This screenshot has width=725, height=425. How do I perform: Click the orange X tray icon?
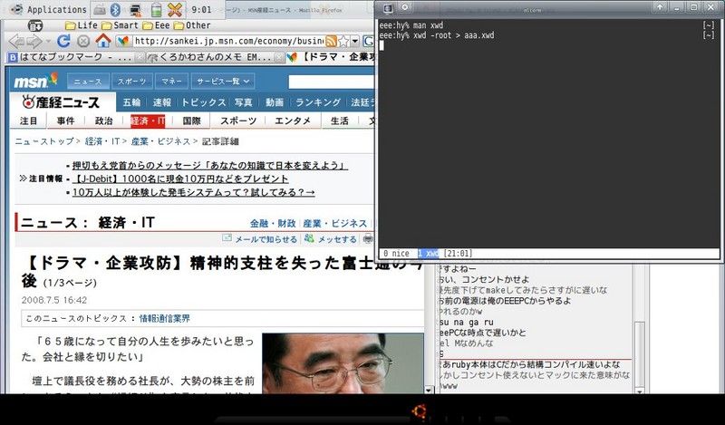coord(175,9)
